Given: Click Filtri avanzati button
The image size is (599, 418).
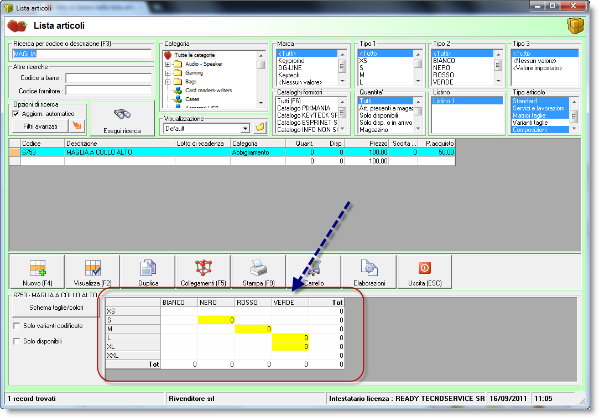Looking at the screenshot, I should pos(40,126).
